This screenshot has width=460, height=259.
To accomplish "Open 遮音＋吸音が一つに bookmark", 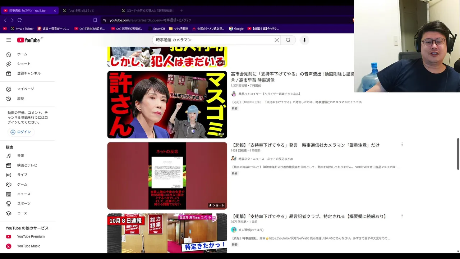I will [x=53, y=28].
